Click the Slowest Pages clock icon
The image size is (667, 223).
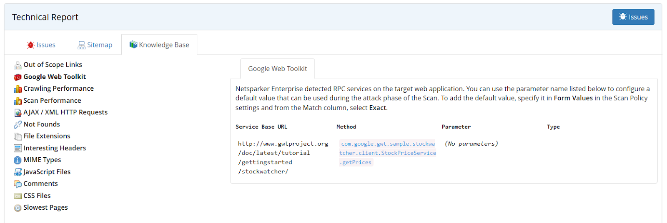(x=18, y=208)
